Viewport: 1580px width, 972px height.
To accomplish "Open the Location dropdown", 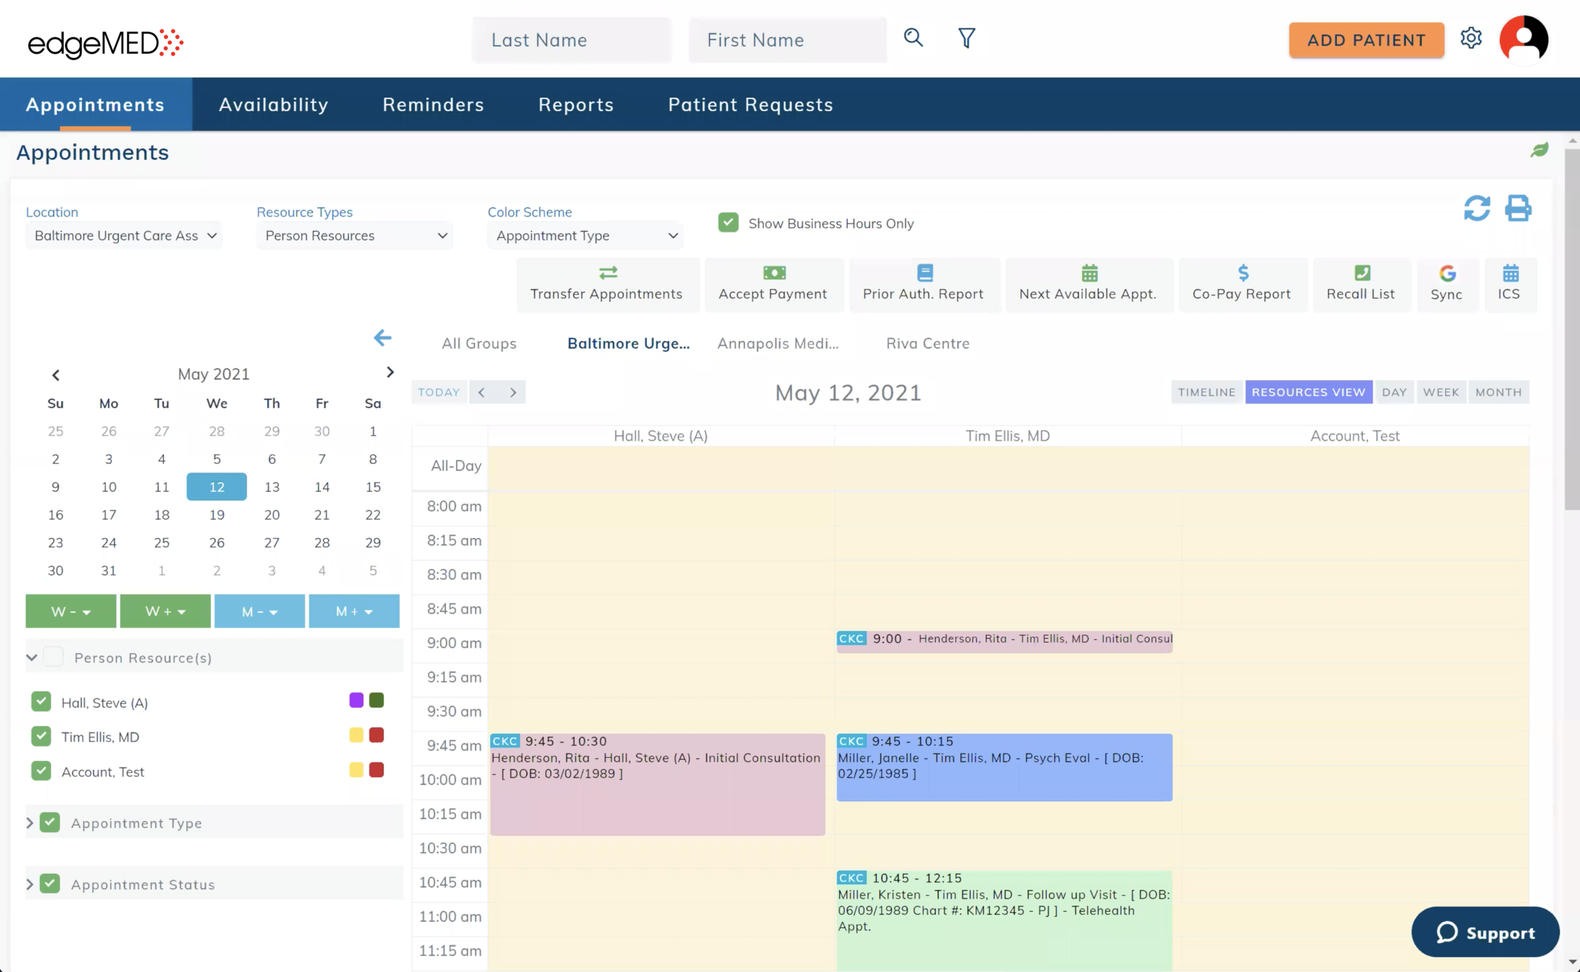I will (x=124, y=236).
